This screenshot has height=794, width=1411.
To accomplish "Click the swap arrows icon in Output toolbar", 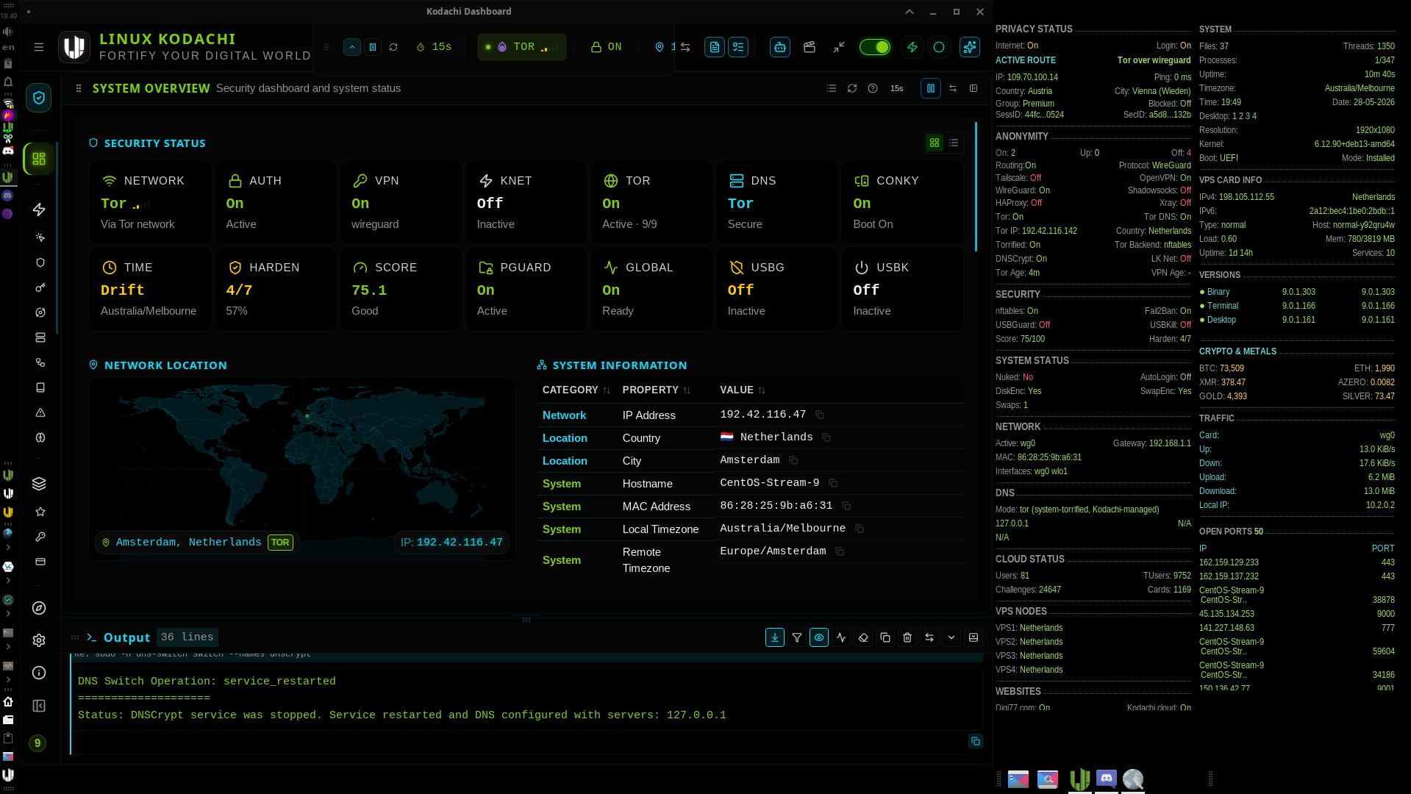I will [x=929, y=637].
